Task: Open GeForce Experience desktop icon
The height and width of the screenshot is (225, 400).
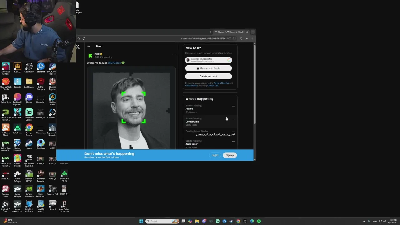Action: (x=29, y=190)
